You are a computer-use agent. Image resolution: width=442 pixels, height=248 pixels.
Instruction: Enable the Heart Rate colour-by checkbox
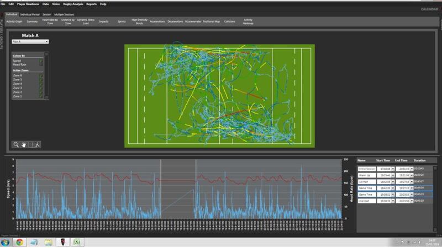tap(41, 64)
